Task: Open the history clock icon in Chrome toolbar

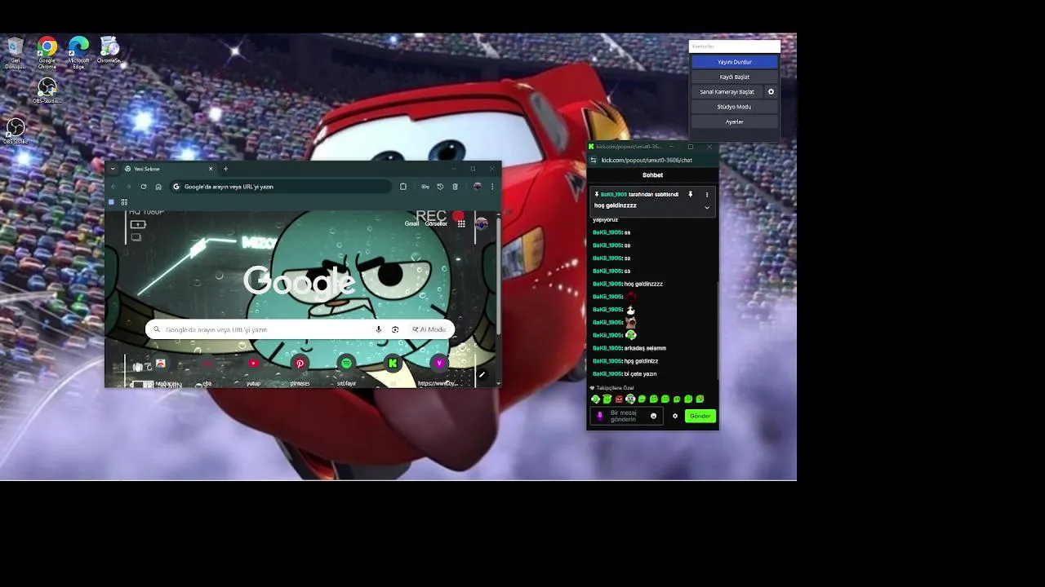Action: pos(440,187)
